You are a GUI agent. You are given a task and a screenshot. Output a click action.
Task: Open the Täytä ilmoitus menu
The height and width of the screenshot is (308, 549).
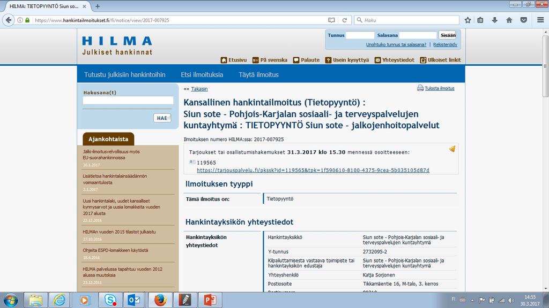[259, 75]
